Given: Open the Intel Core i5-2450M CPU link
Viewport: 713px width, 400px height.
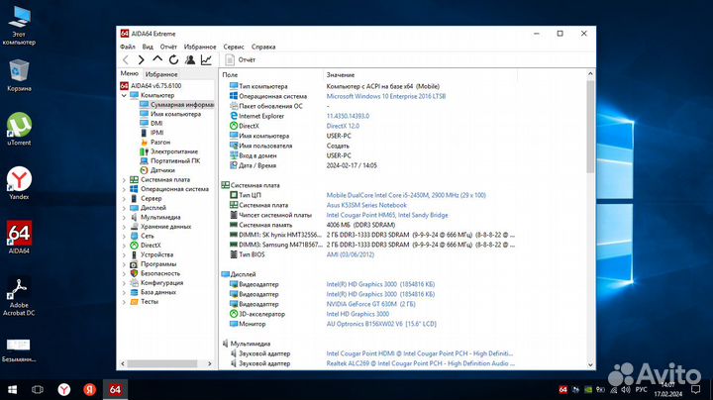Looking at the screenshot, I should pyautogui.click(x=406, y=195).
